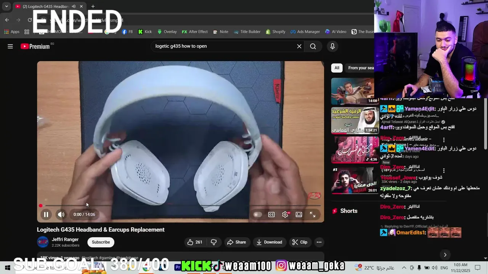Open the tab search dropdown arrow in Chrome
The height and width of the screenshot is (274, 488).
(x=6, y=6)
